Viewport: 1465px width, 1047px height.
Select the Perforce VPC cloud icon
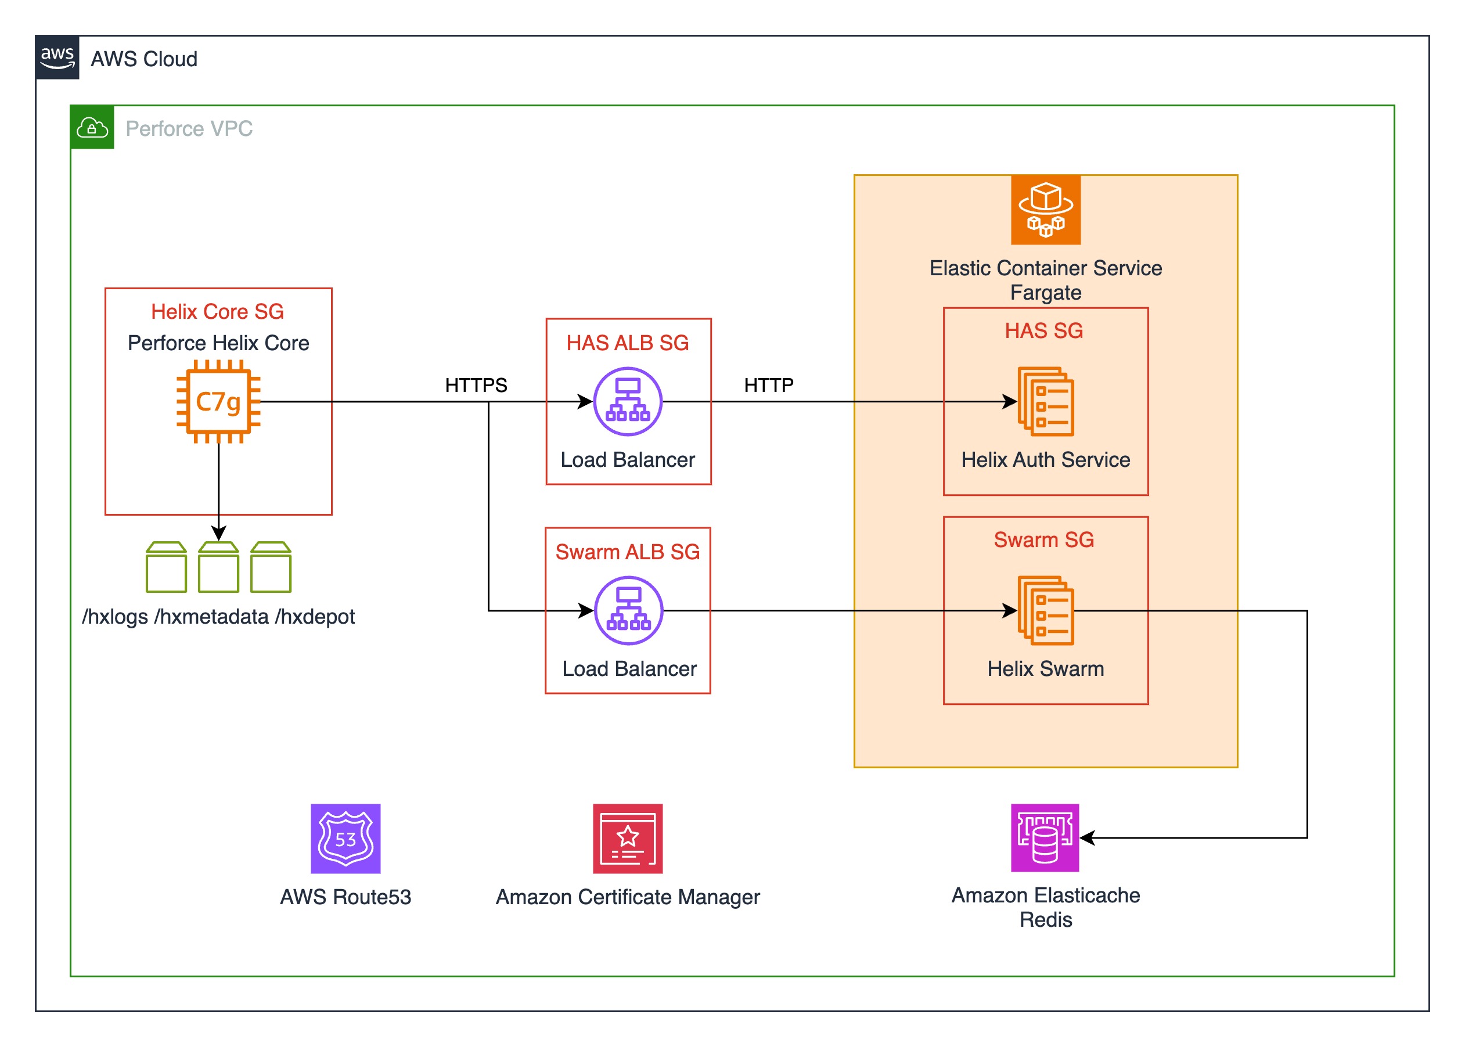[x=92, y=128]
